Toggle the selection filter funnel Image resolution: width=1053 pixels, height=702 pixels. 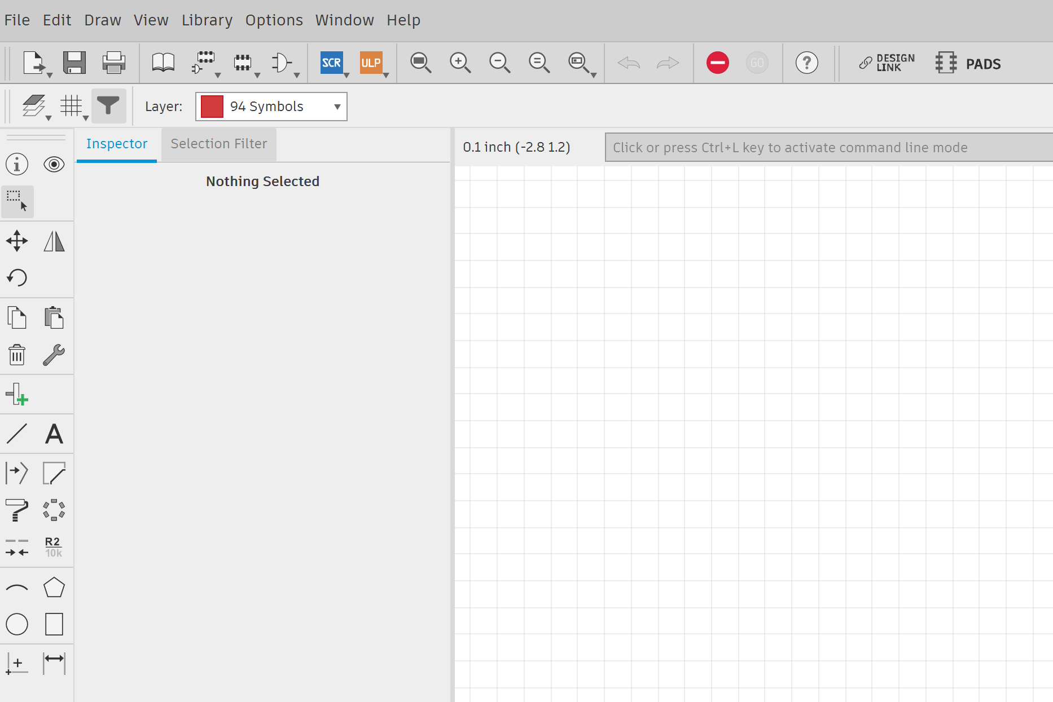tap(108, 106)
